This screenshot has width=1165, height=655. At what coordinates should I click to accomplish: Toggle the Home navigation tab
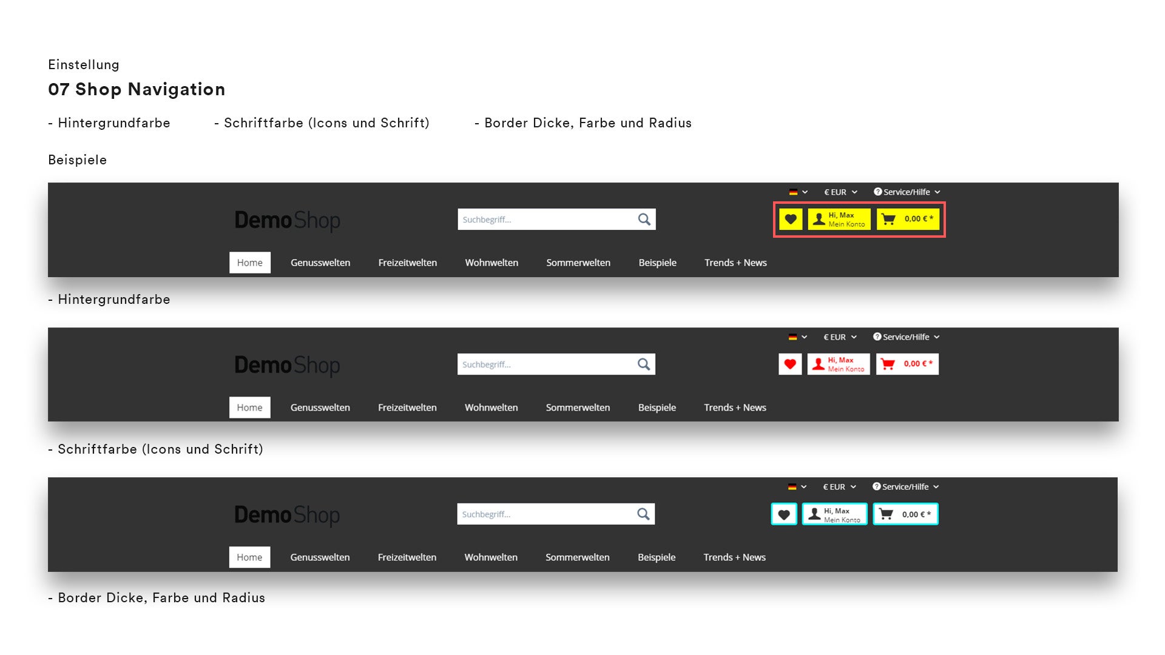click(x=249, y=261)
